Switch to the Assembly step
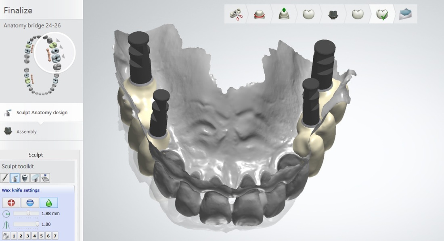Image resolution: width=444 pixels, height=241 pixels. pos(26,132)
